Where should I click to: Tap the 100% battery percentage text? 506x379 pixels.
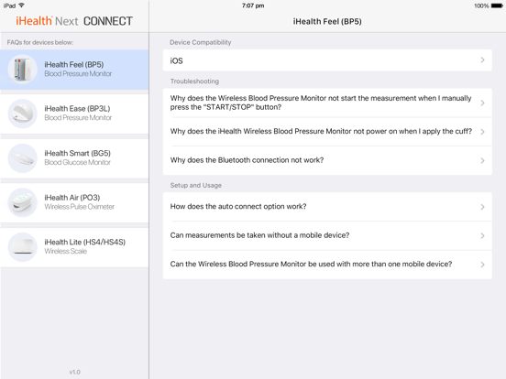(481, 5)
